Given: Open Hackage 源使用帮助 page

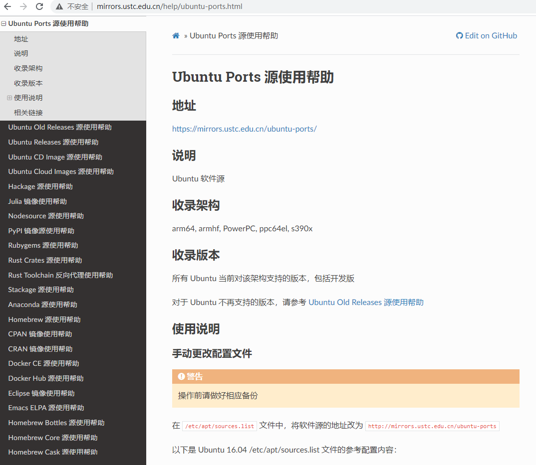Looking at the screenshot, I should [40, 186].
